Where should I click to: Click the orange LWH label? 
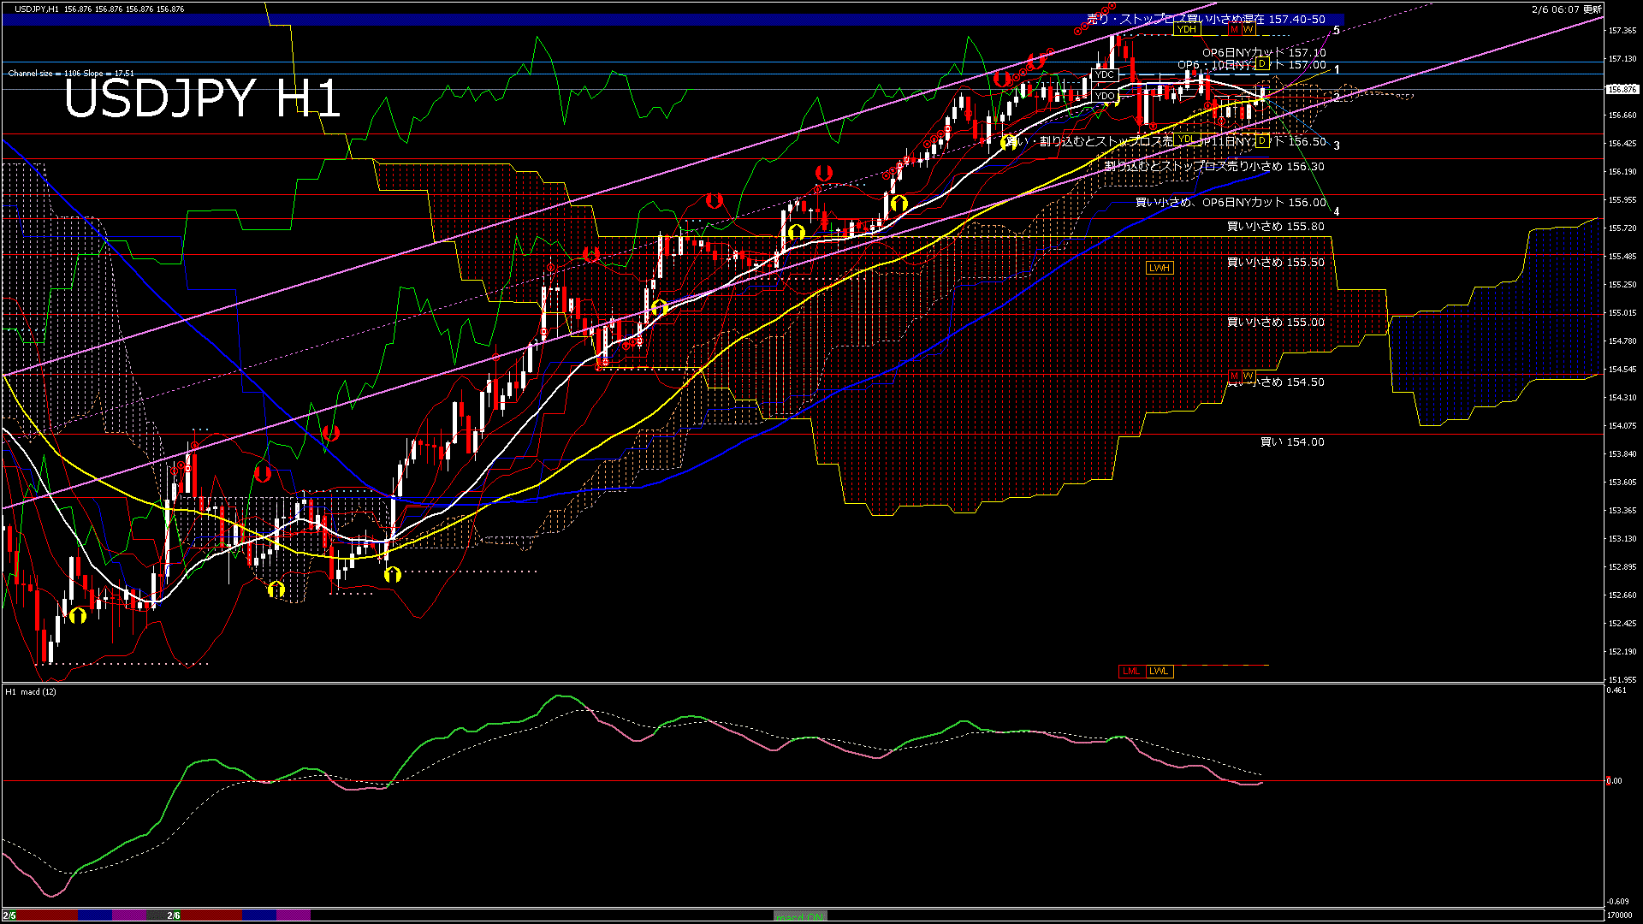pyautogui.click(x=1160, y=268)
